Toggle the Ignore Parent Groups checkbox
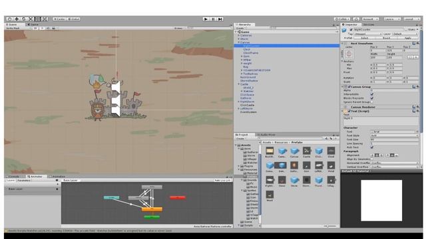 (372, 102)
